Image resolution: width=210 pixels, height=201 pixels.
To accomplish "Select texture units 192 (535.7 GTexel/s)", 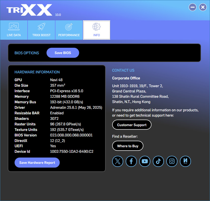I will [67, 130].
